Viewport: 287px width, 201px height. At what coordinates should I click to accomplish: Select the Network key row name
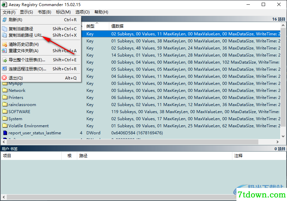click(17, 91)
